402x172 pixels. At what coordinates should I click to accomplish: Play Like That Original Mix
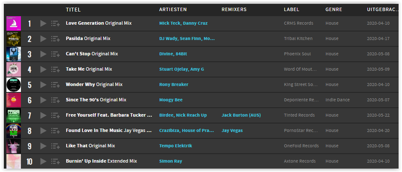click(x=44, y=146)
